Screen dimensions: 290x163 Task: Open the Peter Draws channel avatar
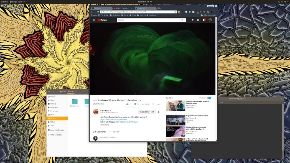click(x=96, y=111)
